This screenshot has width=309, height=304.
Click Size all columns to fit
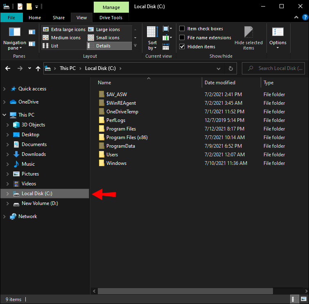166,47
